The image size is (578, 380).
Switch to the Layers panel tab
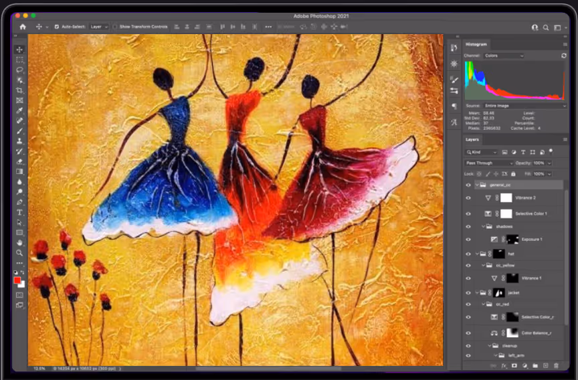click(x=472, y=139)
